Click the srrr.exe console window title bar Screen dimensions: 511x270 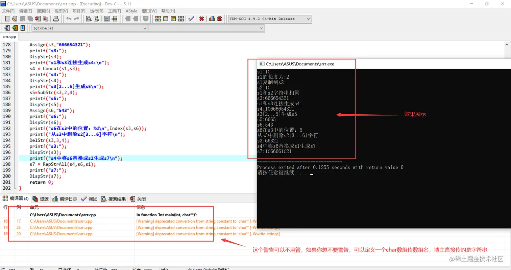tap(384, 64)
